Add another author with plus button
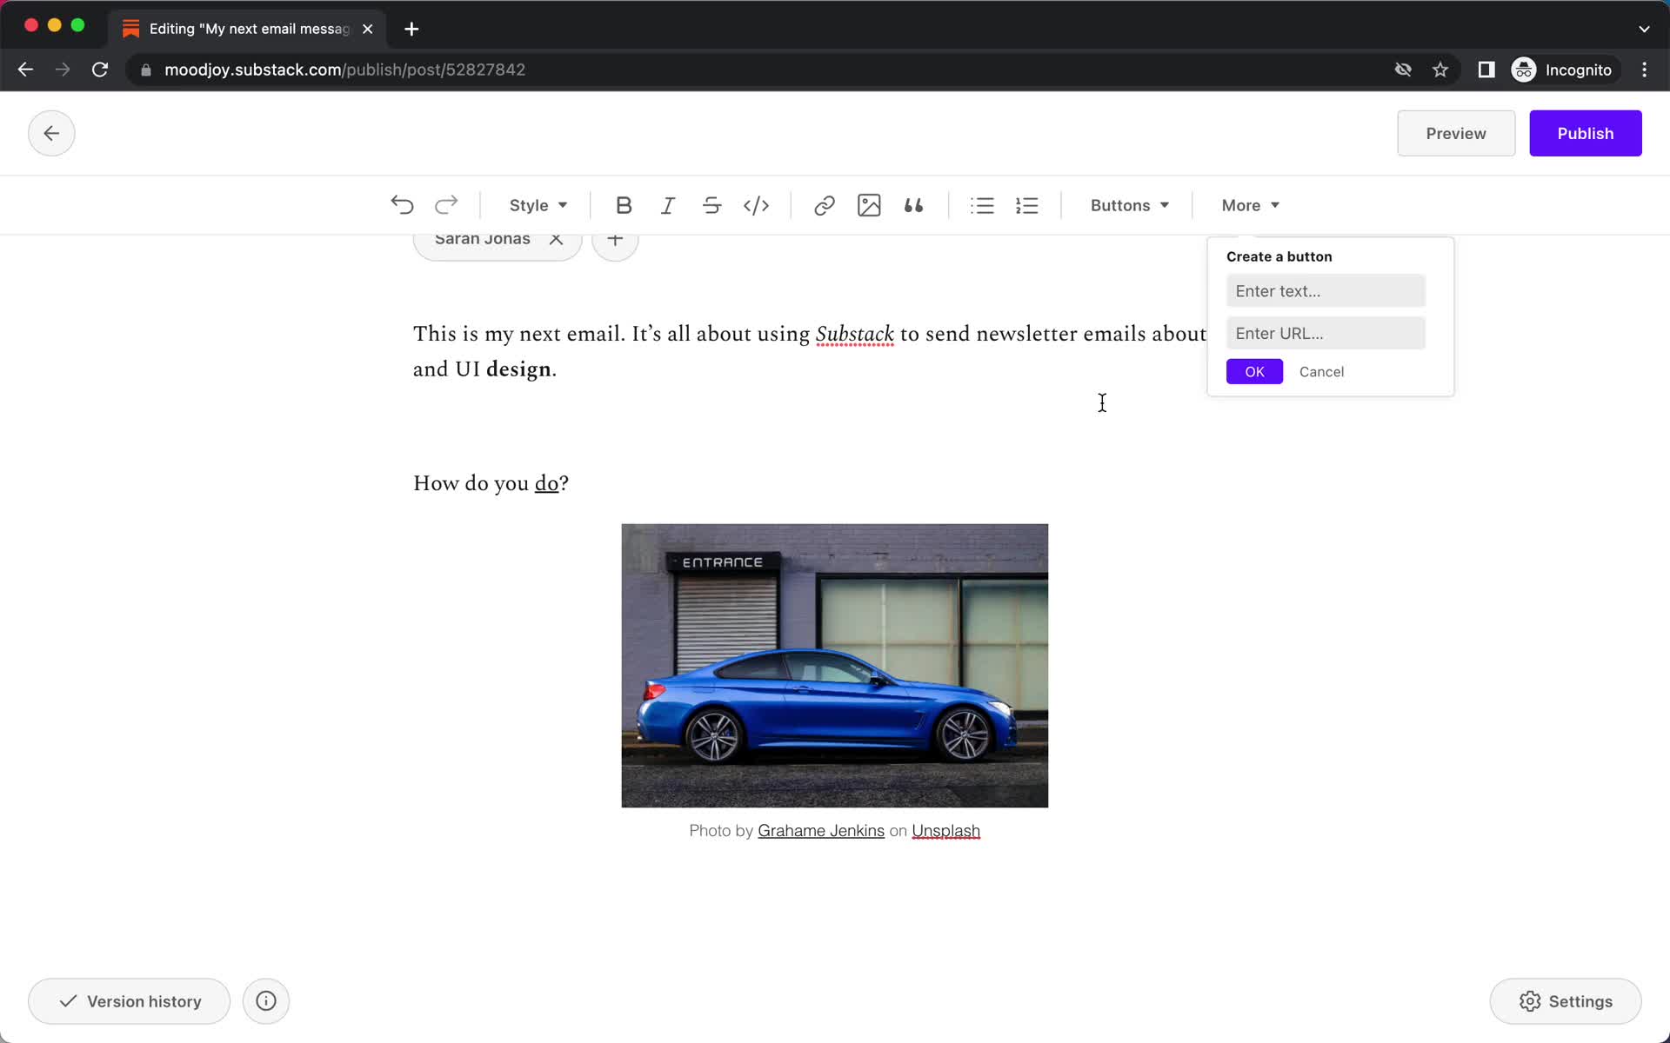This screenshot has width=1670, height=1043. pyautogui.click(x=615, y=238)
